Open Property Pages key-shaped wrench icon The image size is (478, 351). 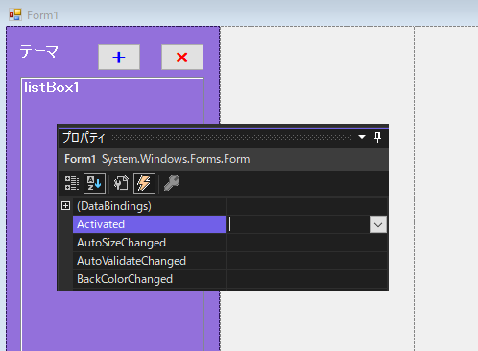coord(172,183)
